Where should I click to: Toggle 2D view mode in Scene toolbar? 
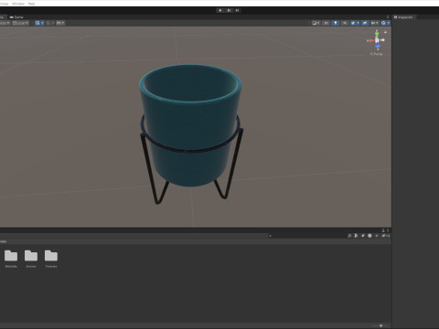(x=326, y=23)
